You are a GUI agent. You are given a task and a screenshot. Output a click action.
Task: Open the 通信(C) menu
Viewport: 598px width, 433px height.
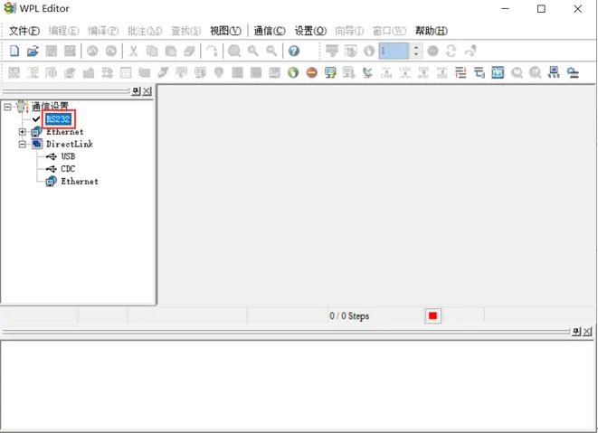pyautogui.click(x=270, y=31)
